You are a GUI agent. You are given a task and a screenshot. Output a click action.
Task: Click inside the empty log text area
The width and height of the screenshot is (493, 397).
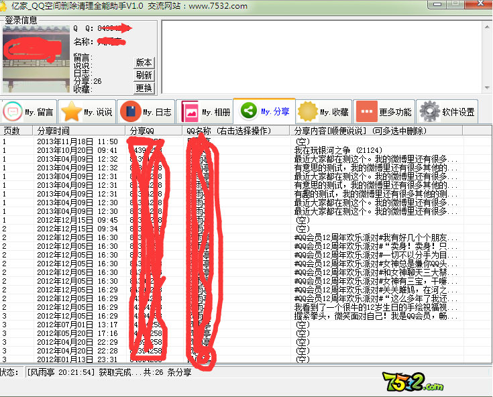322,57
